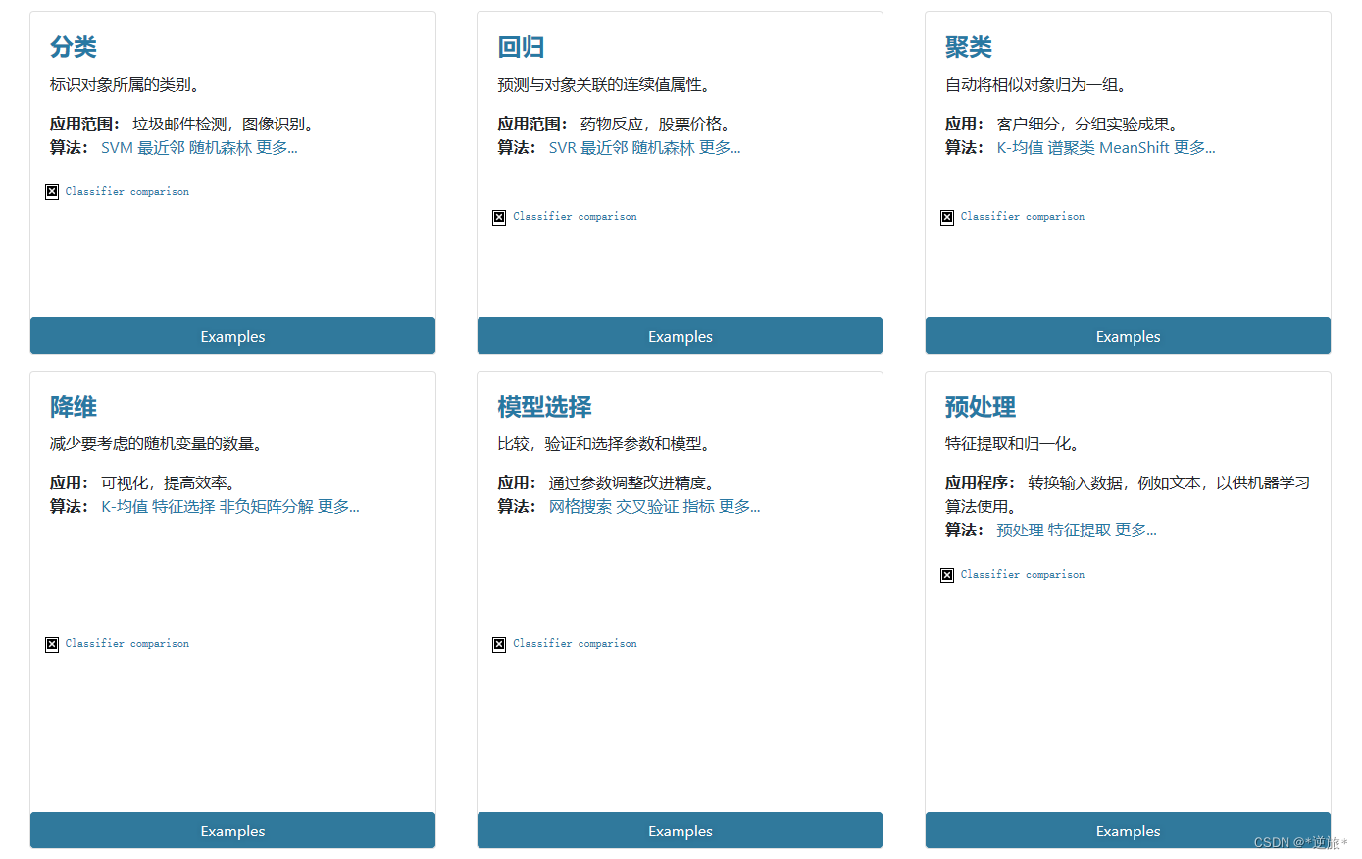This screenshot has width=1362, height=859.
Task: Click 更多... link in 降维 card
Action: point(338,507)
